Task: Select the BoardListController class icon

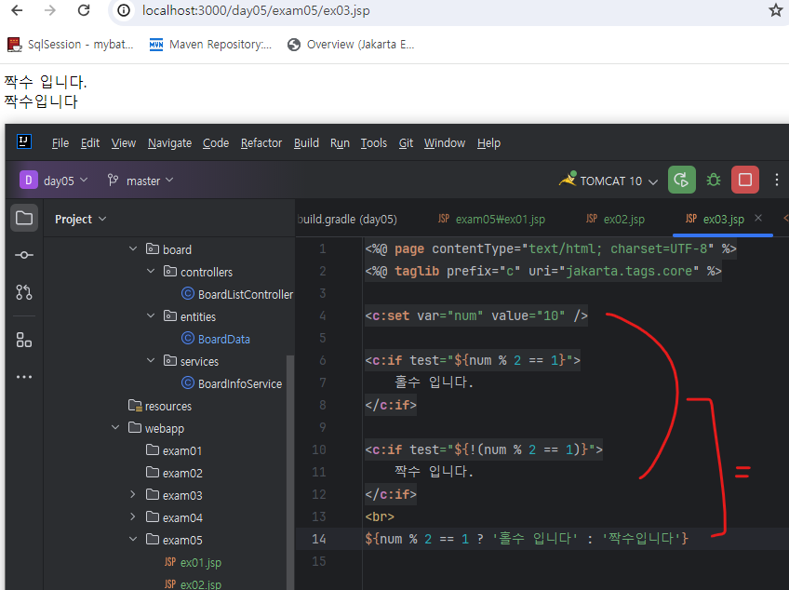Action: click(188, 294)
